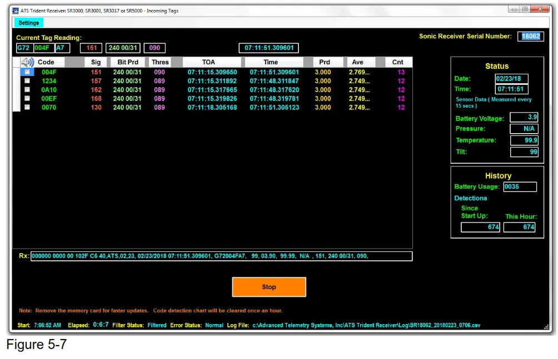This screenshot has width=558, height=359.
Task: Click Start time 7:06:52 AM
Action: [x=47, y=325]
